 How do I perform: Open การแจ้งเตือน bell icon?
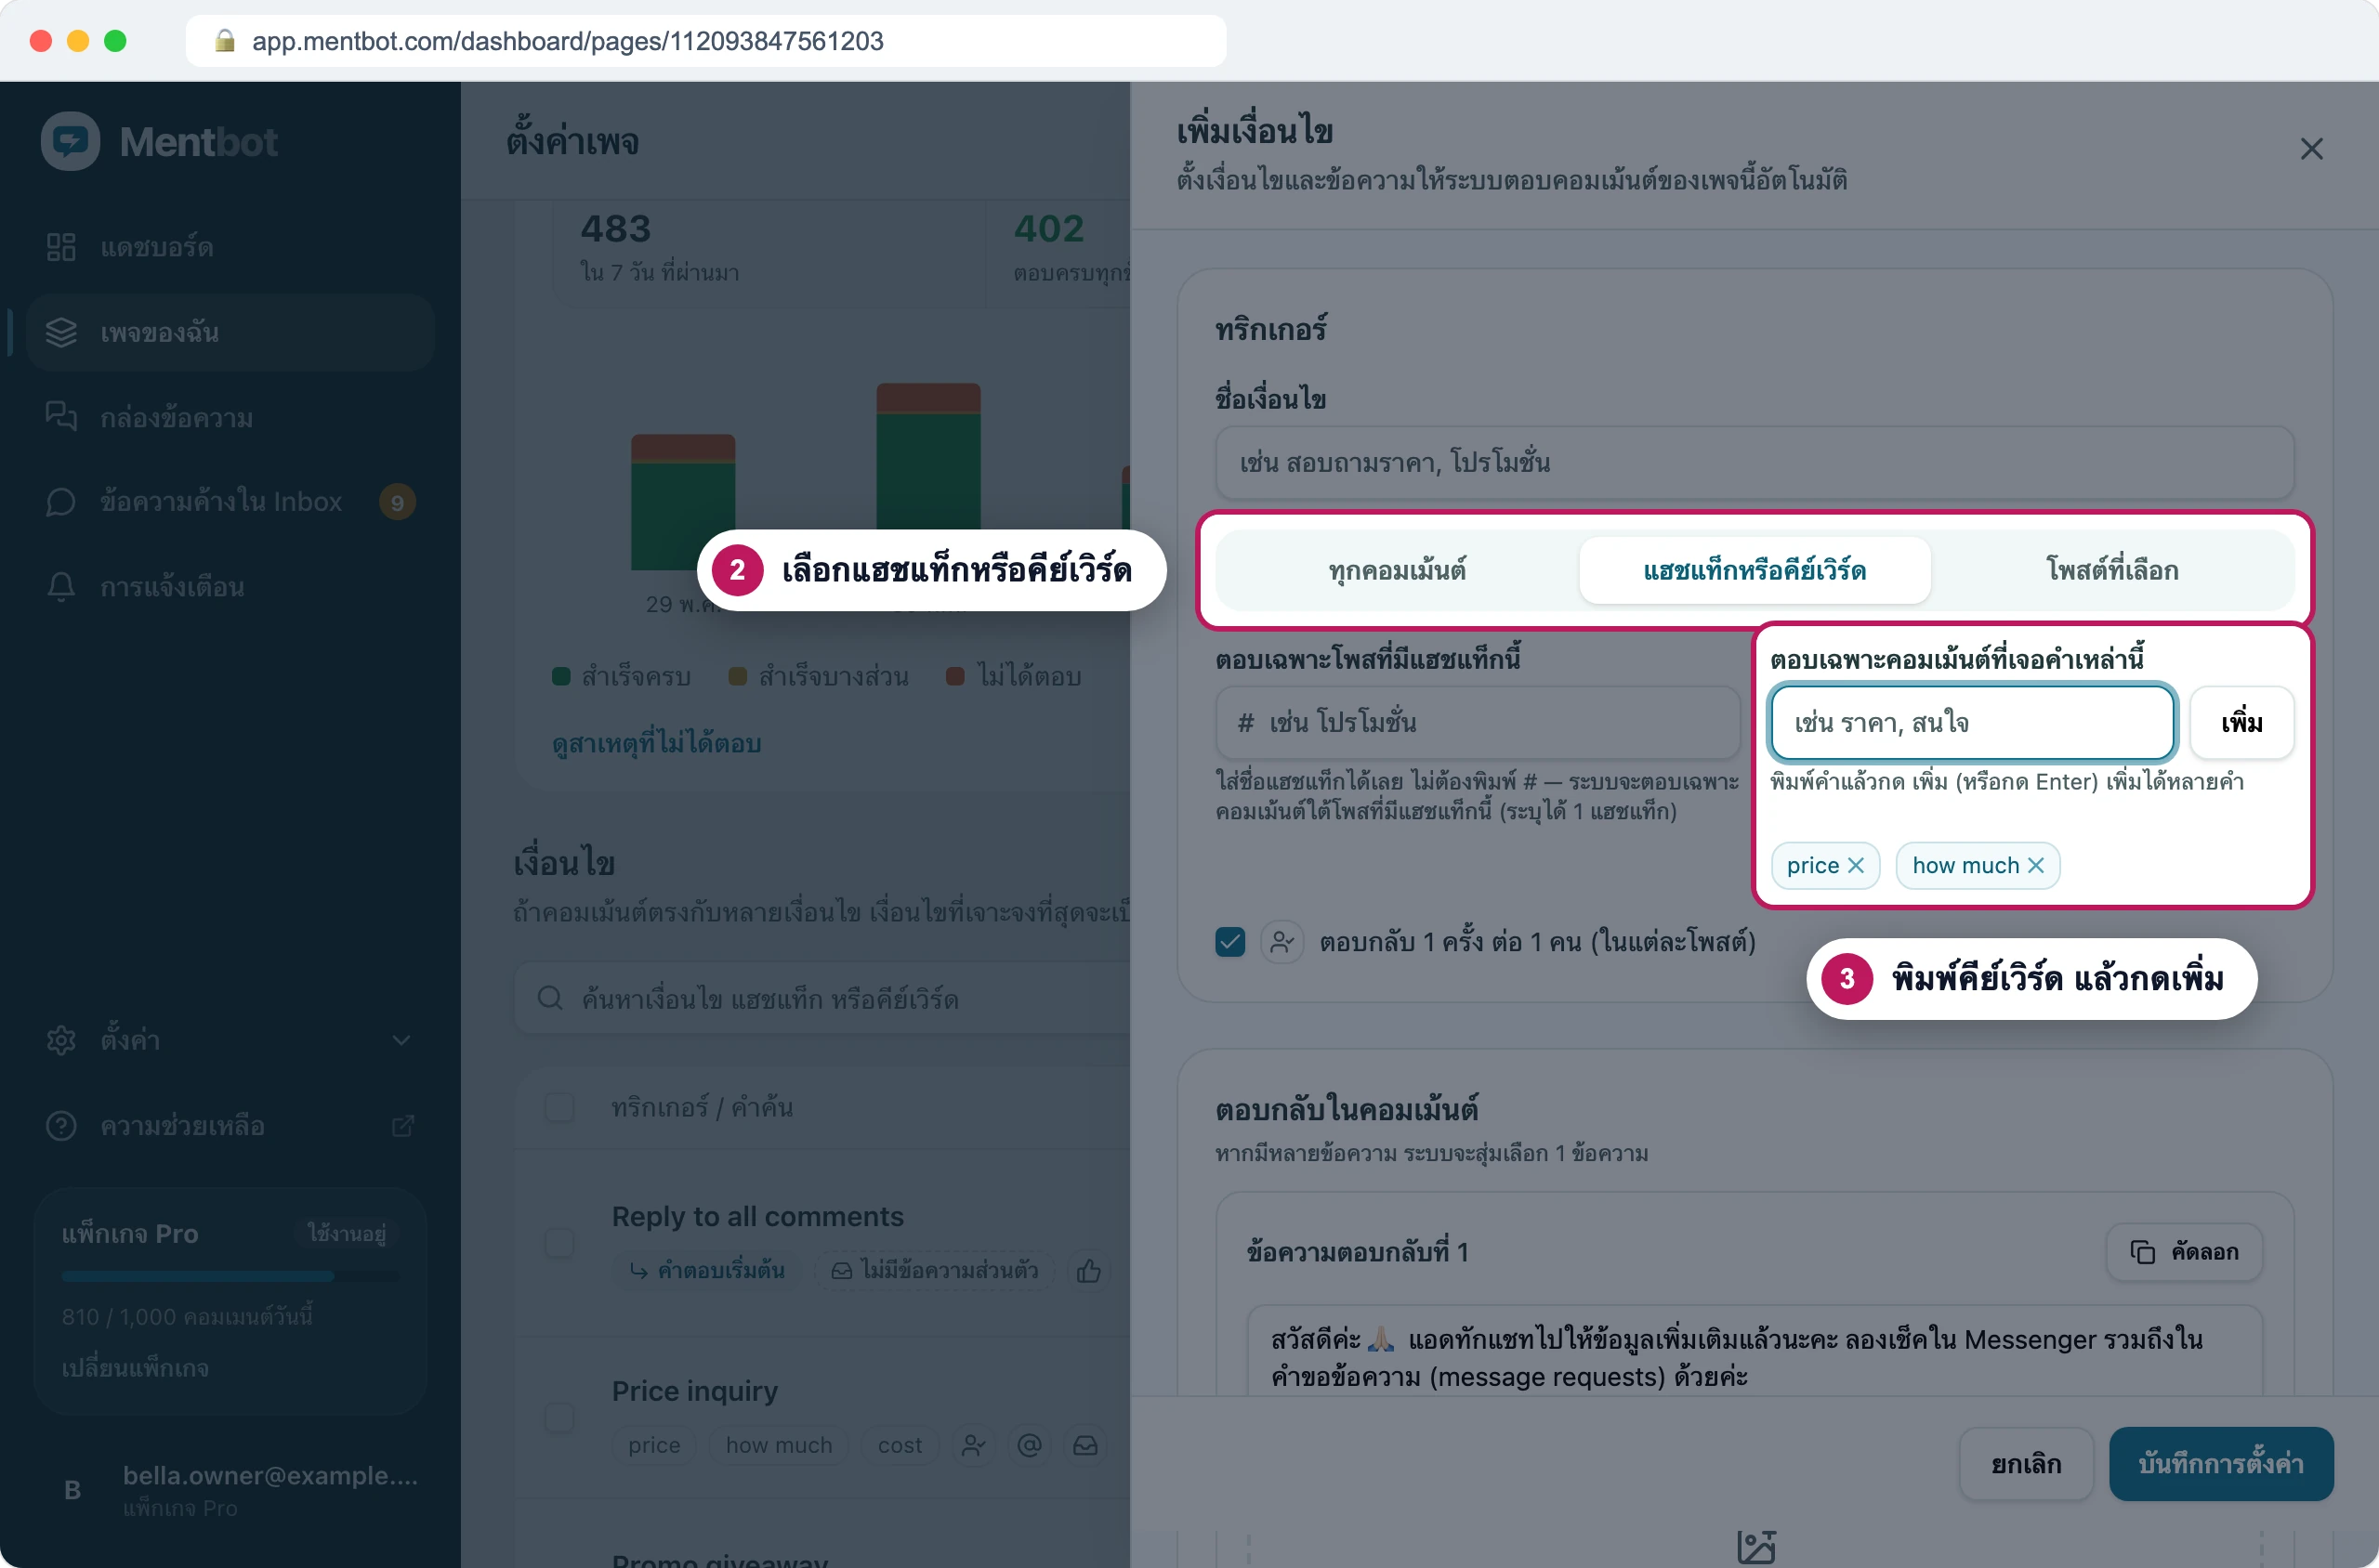[x=61, y=586]
